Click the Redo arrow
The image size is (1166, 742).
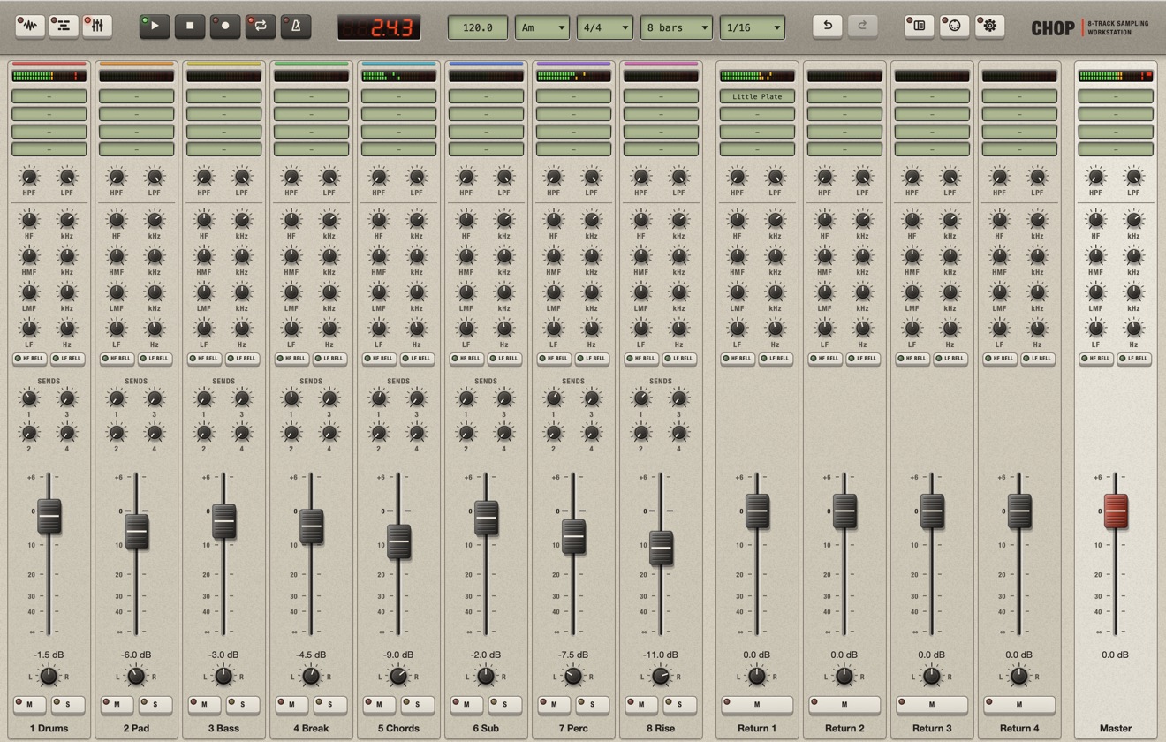coord(863,26)
